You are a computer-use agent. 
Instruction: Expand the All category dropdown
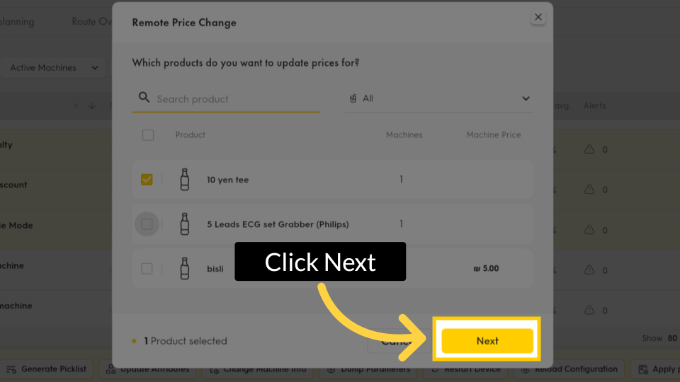(x=439, y=98)
